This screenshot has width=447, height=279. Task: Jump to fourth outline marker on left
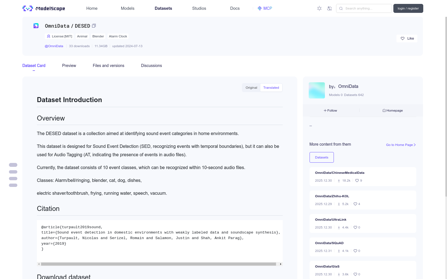click(13, 185)
